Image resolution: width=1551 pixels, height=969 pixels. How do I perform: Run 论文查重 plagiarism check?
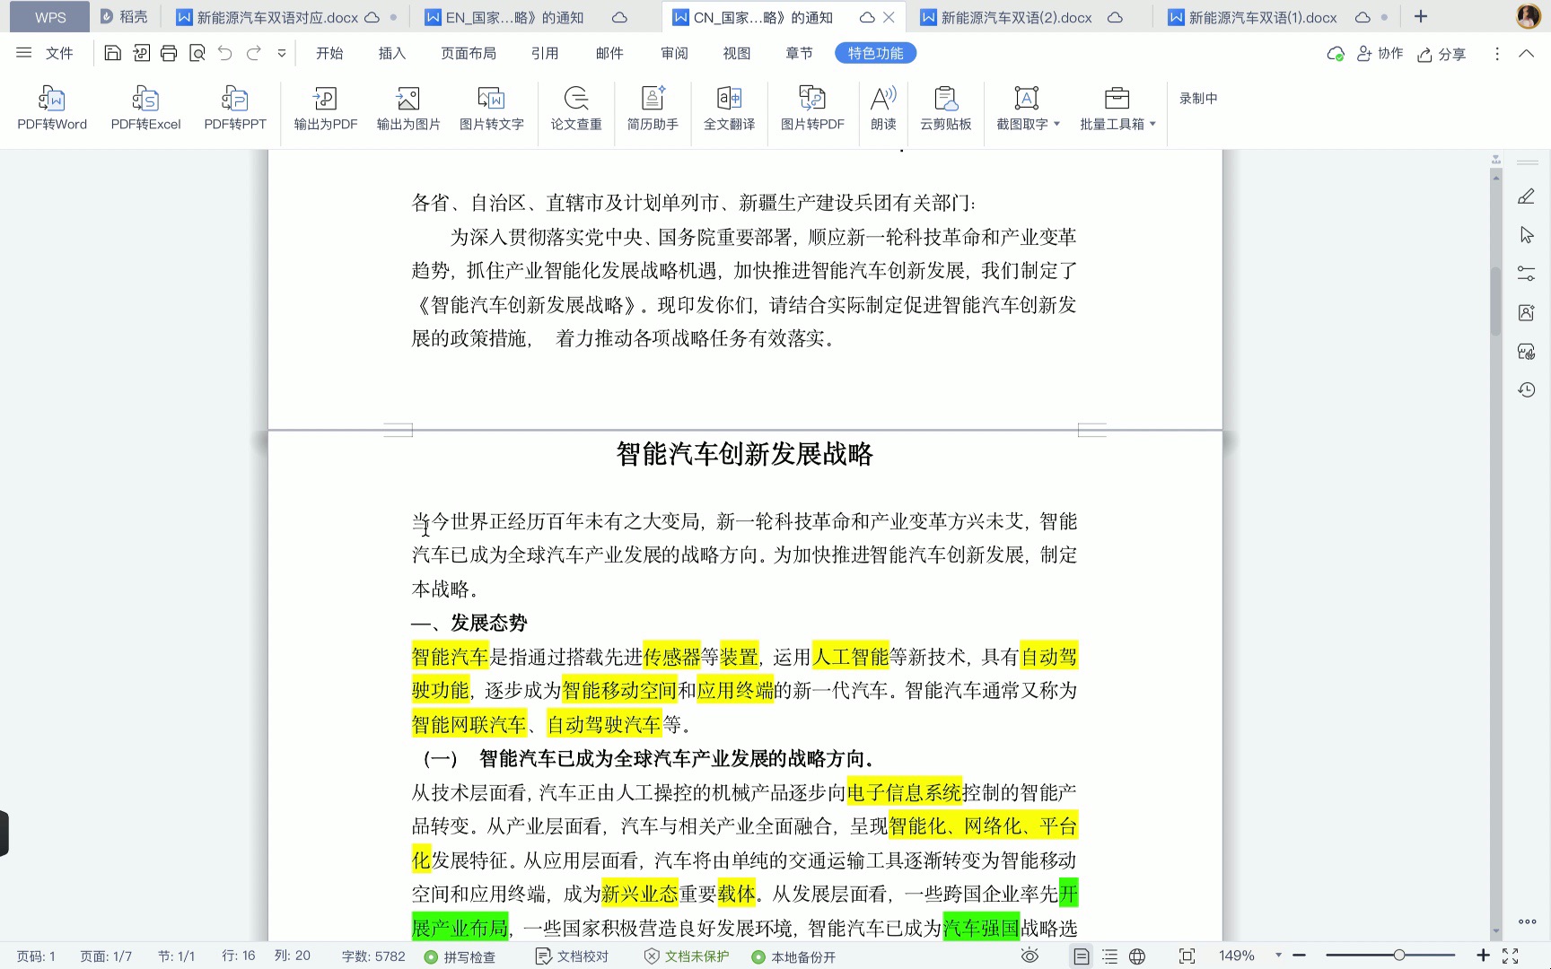(x=576, y=109)
